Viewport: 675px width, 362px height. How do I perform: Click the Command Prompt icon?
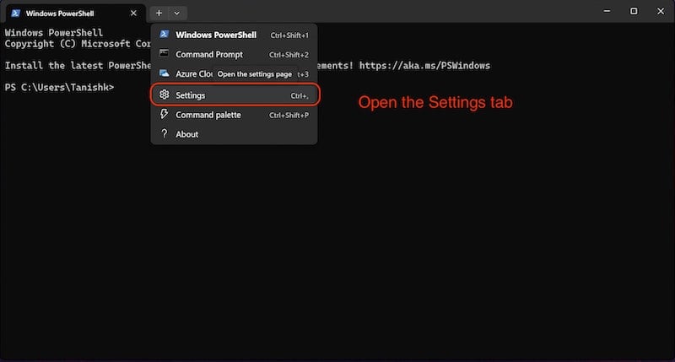point(164,53)
